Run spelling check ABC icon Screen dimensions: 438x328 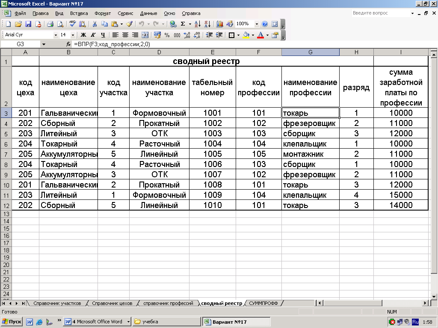pyautogui.click(x=72, y=24)
